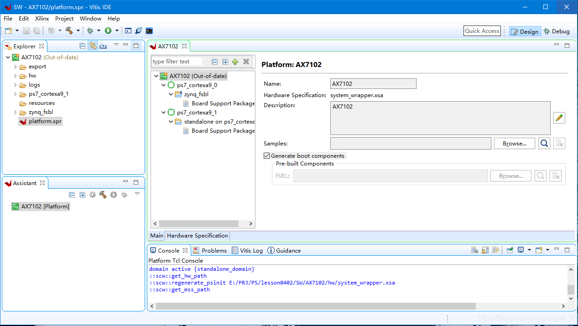578x326 pixels.
Task: Collapse ps7_cortexa9_0 node in platform tree
Action: click(163, 85)
